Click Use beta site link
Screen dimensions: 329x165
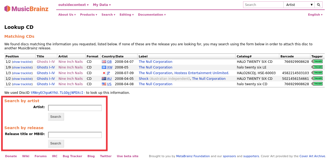tap(127, 156)
